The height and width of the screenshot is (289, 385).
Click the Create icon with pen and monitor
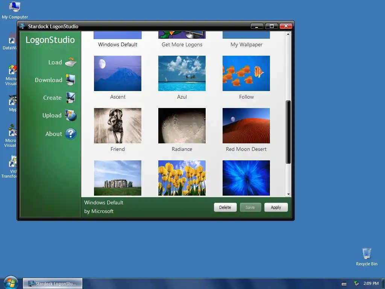pyautogui.click(x=71, y=97)
